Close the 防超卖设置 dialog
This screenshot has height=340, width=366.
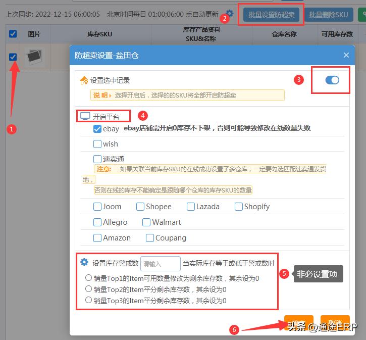(x=346, y=55)
